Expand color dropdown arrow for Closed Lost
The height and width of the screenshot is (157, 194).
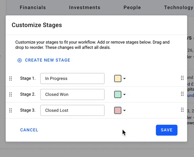click(125, 111)
